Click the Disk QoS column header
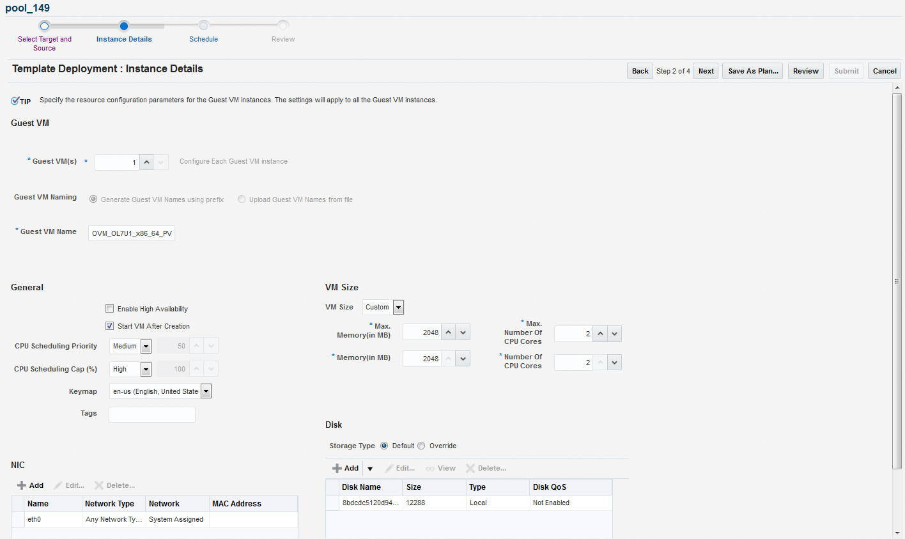Image resolution: width=905 pixels, height=539 pixels. [x=571, y=487]
